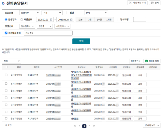Open the document link ending with 금지기각결정
Viewport: 163px width, 129px height.
(x=81, y=75)
